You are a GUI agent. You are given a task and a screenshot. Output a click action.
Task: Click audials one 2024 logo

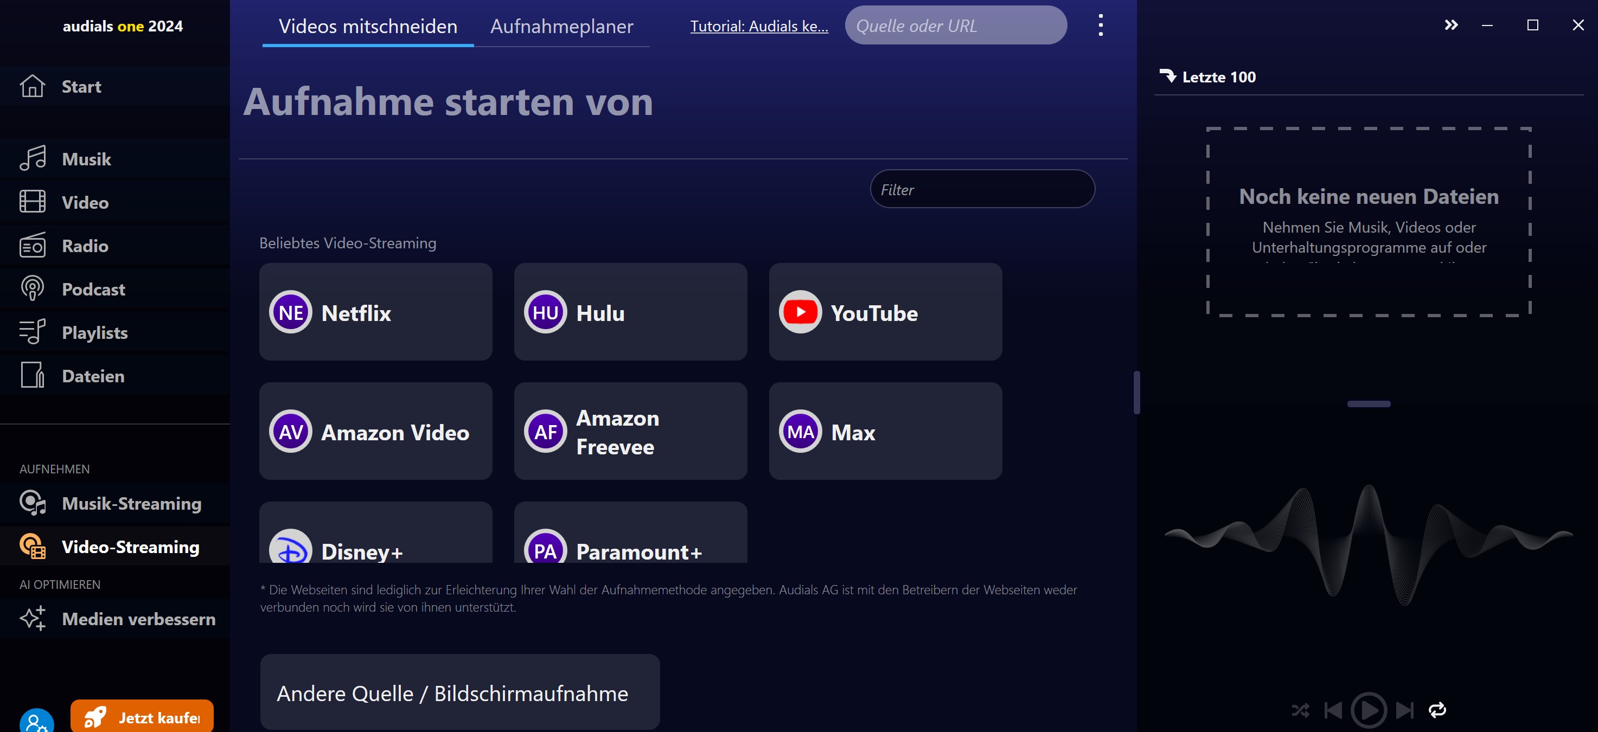coord(122,26)
